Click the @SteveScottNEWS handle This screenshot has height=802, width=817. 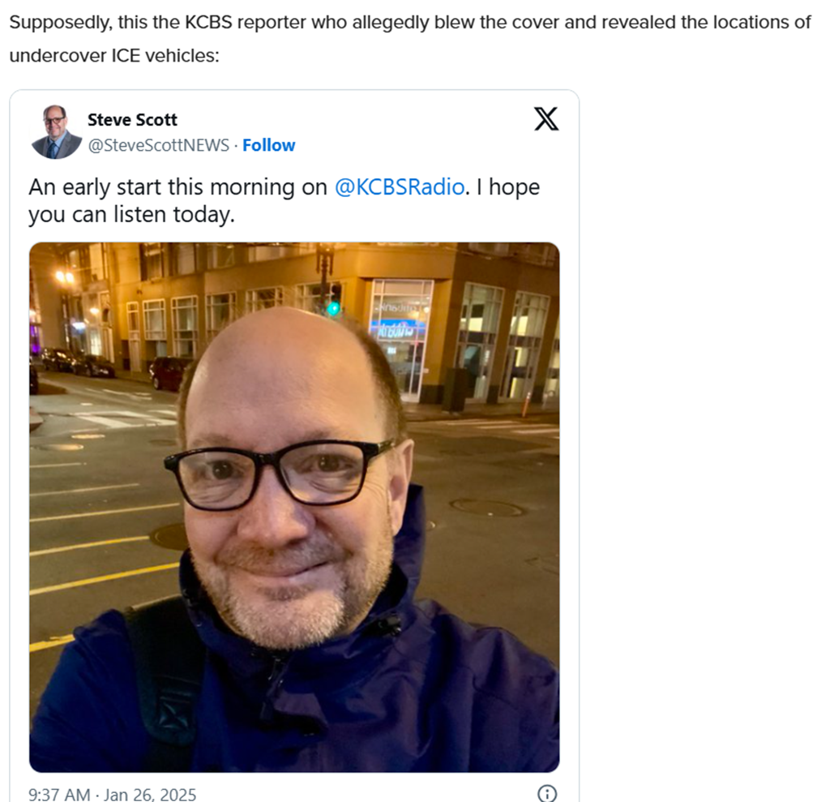tap(158, 145)
